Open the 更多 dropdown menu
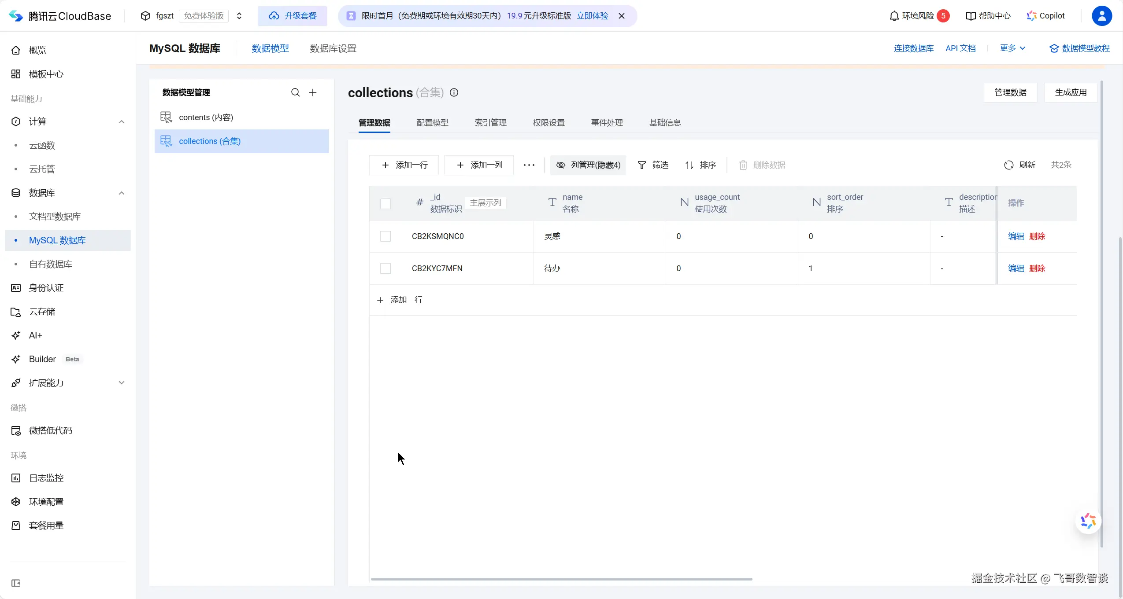Image resolution: width=1123 pixels, height=599 pixels. (1012, 48)
